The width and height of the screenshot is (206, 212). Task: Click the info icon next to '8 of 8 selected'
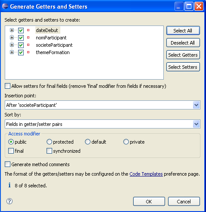coord(9,185)
